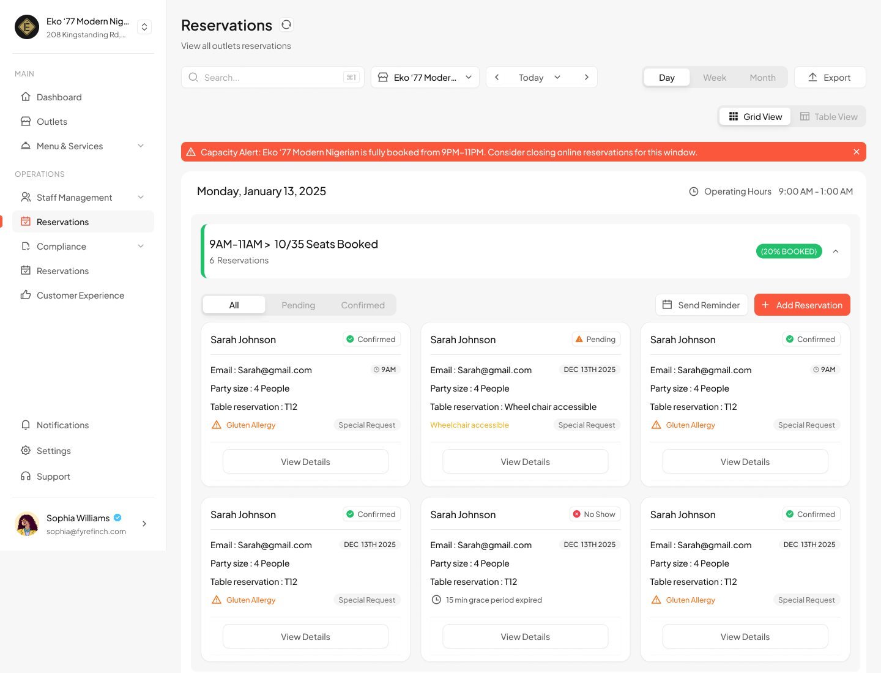
Task: Click the Export button
Action: (830, 77)
